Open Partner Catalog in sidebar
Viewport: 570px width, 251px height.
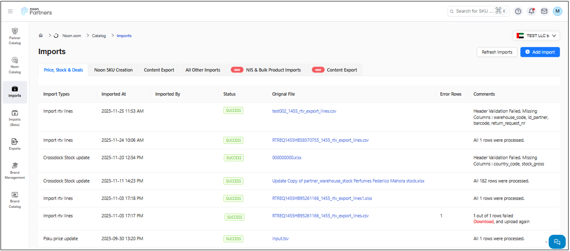(x=15, y=36)
